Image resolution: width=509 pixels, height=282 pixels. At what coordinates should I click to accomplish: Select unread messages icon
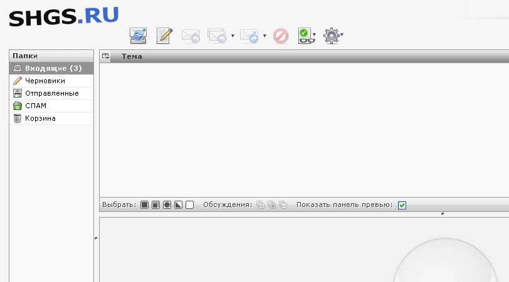[167, 205]
